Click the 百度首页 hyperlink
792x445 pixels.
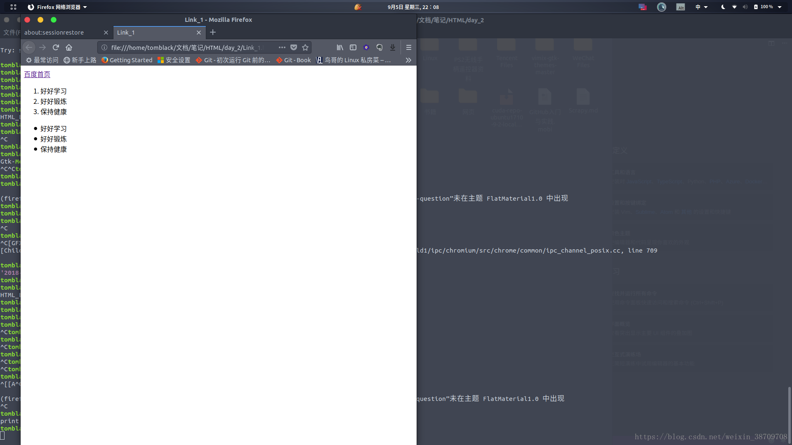[x=37, y=74]
